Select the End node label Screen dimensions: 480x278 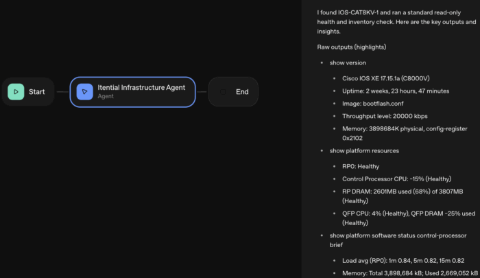click(242, 91)
